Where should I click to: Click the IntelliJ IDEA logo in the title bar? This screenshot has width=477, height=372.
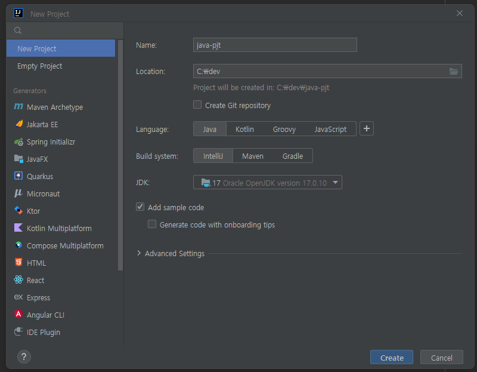click(x=18, y=13)
